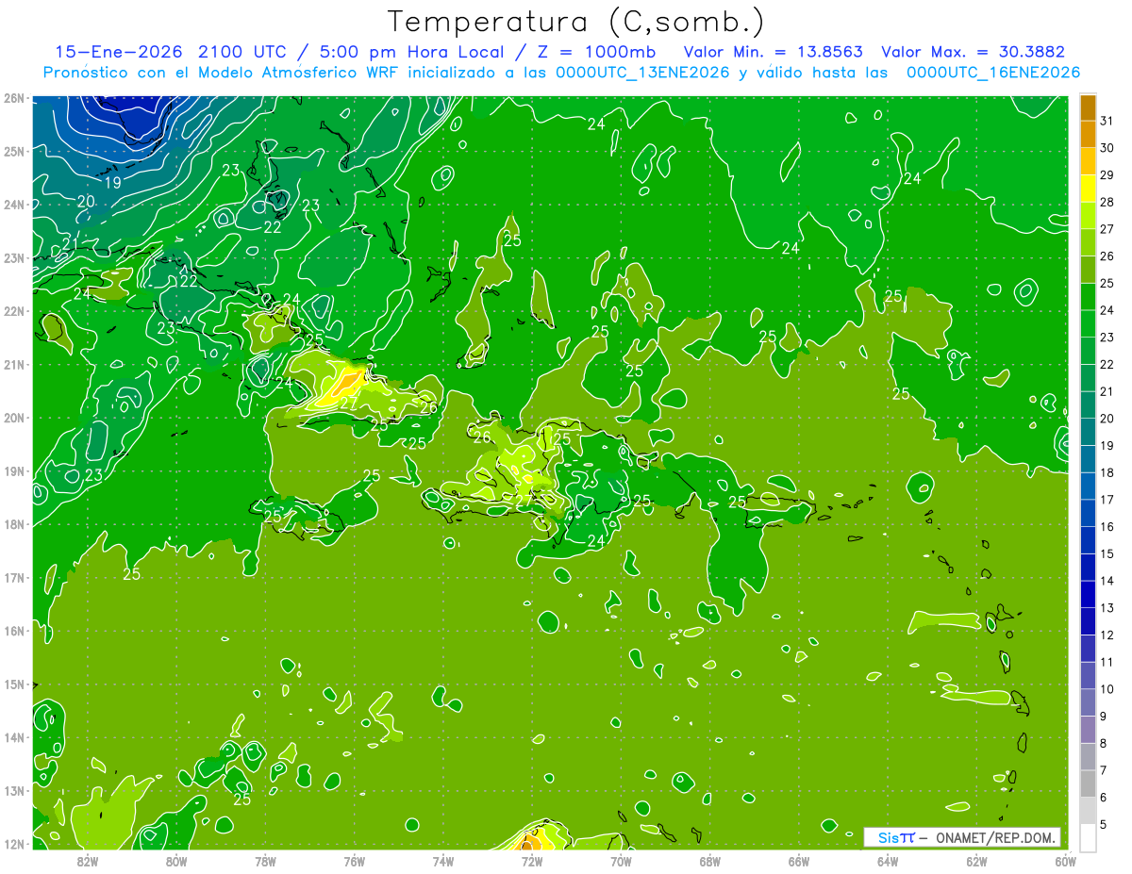This screenshot has height=874, width=1132.
Task: Click the 21N latitude axis label
Action: [x=14, y=365]
